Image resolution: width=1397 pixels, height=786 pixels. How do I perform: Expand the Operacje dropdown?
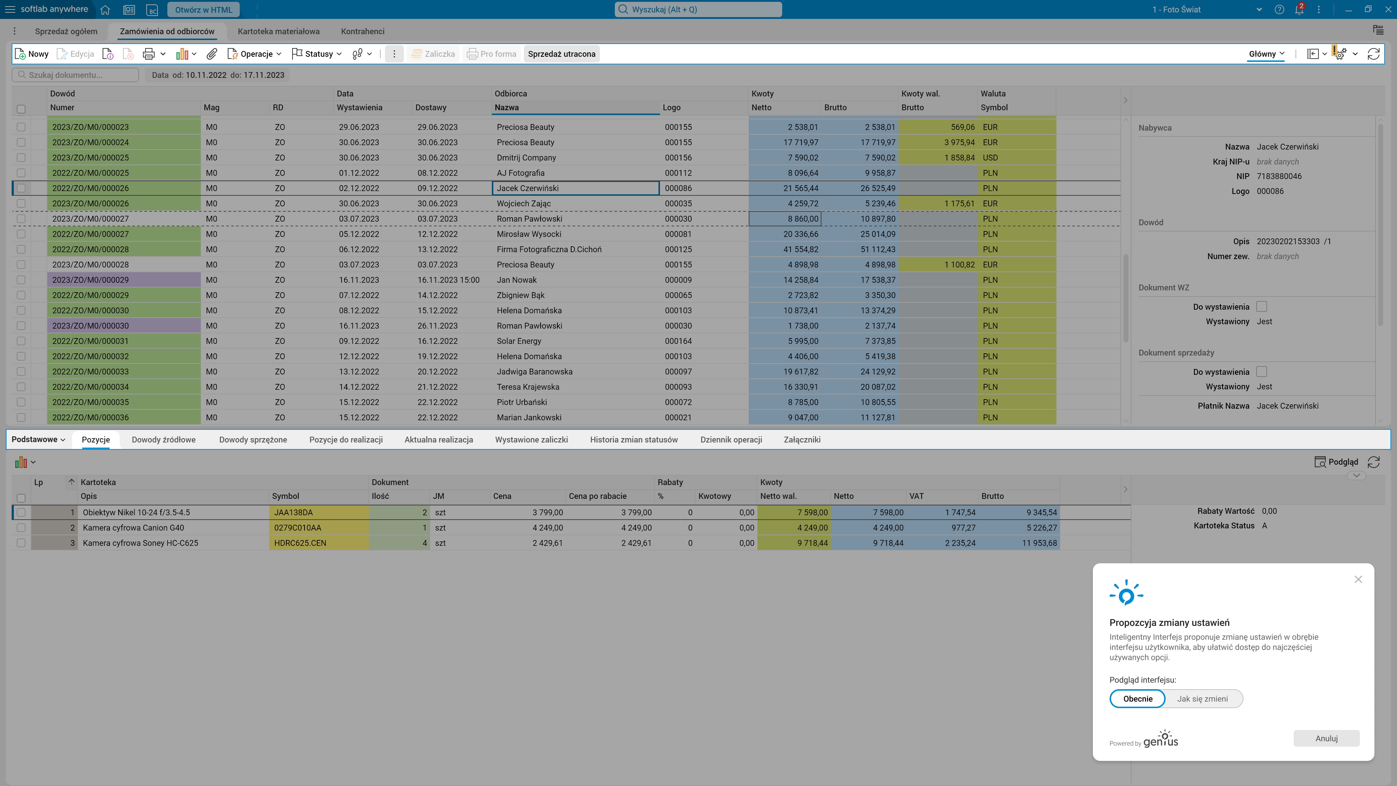click(255, 54)
